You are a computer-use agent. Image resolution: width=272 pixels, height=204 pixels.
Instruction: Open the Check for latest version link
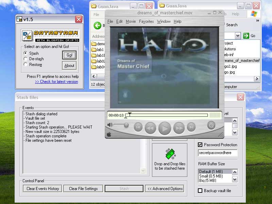tap(56, 82)
